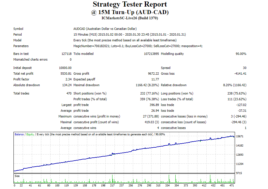Screen dimensions: 268x189
Task: Click the Total trades label
Action: [21, 93]
